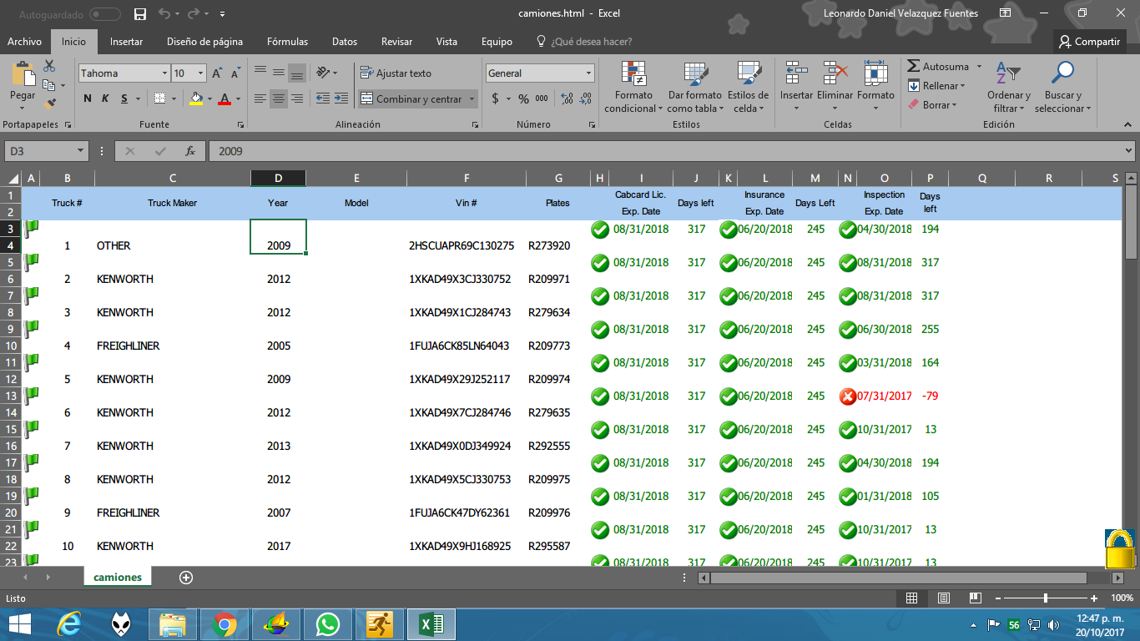Click the zoom slider handle

coord(1046,598)
